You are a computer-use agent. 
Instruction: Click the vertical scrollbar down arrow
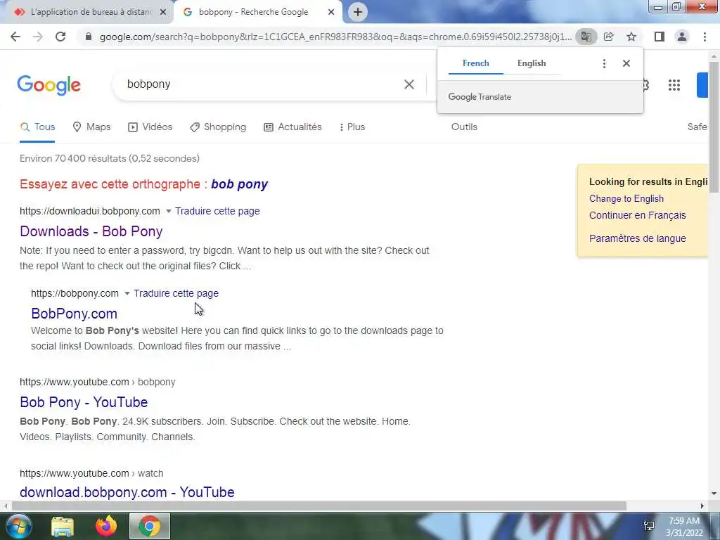pos(714,494)
